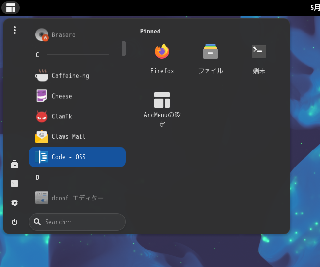
Task: Open the pinned ファイル file manager
Action: [x=210, y=51]
